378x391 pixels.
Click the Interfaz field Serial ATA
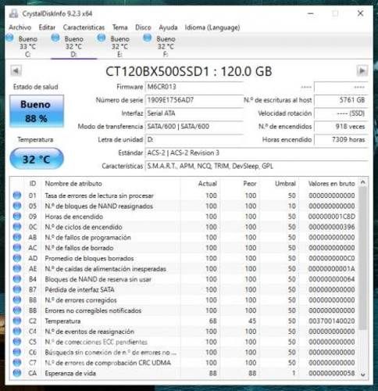194,113
